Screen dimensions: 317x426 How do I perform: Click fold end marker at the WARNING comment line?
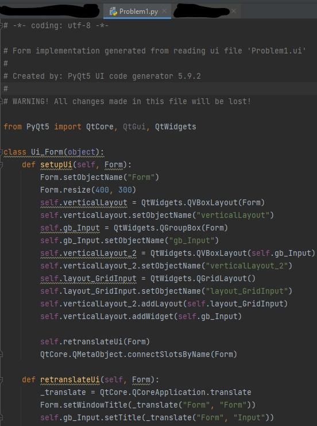tap(1, 101)
